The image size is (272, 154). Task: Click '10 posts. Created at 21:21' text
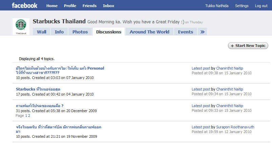57,136
